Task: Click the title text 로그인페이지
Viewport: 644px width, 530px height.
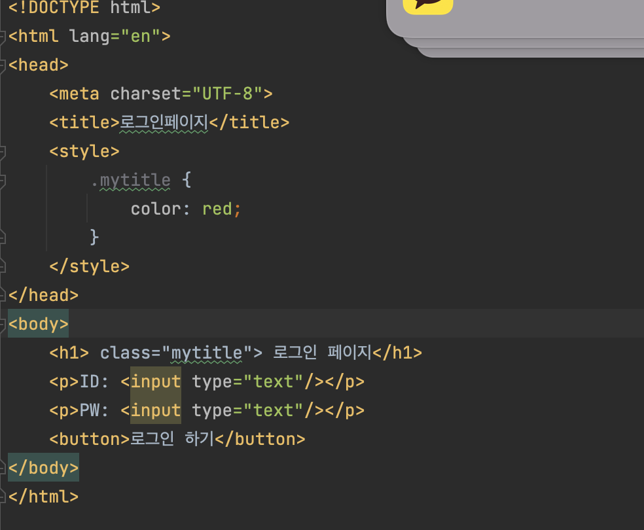Action: pos(164,122)
